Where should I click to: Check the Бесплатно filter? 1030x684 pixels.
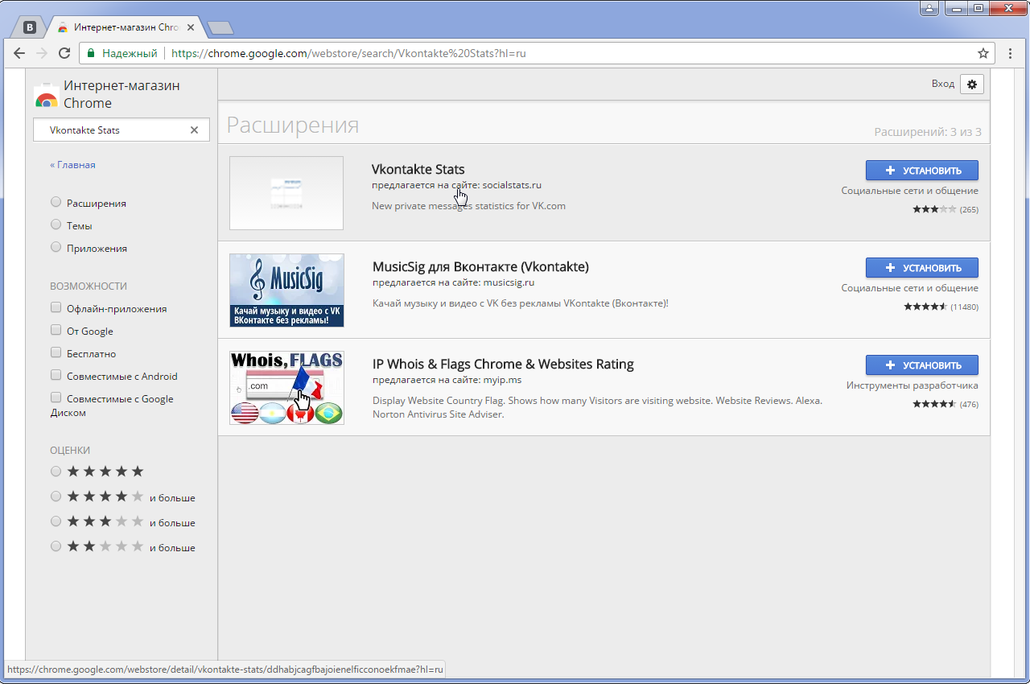pyautogui.click(x=56, y=353)
